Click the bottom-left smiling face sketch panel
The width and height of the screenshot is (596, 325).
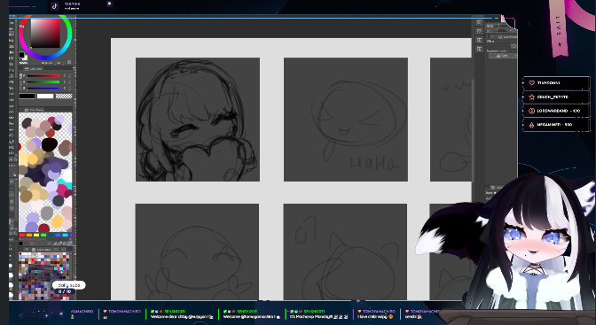197,251
